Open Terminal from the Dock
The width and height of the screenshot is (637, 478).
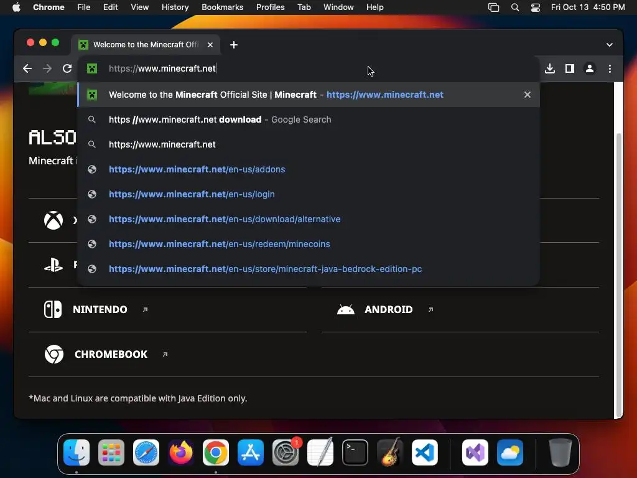pos(355,452)
